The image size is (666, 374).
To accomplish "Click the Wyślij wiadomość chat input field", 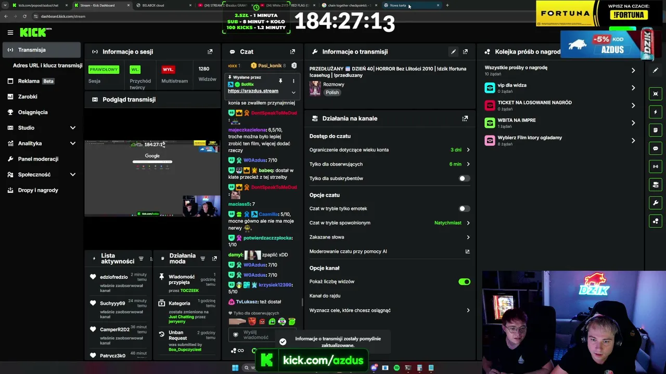I will [x=263, y=335].
